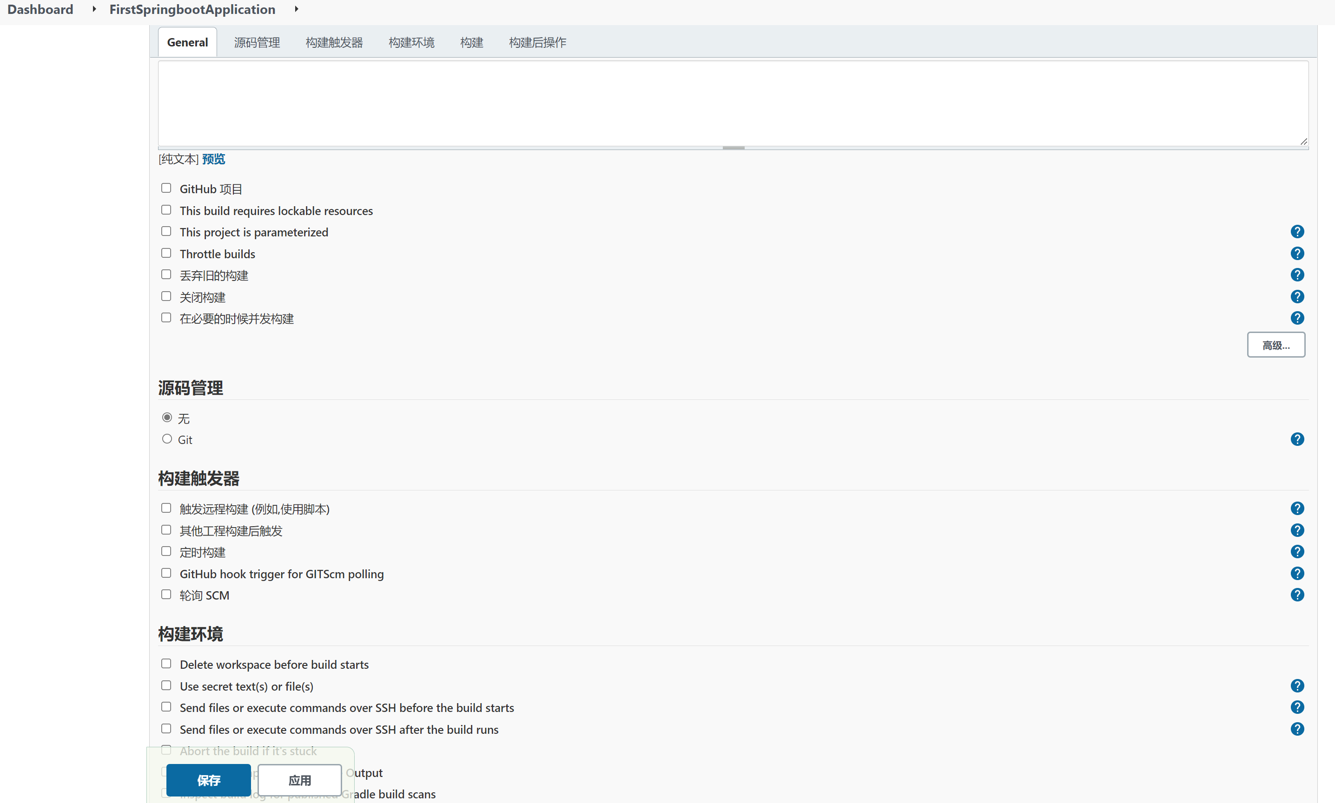Check Use secret text(s) or file(s)

166,685
